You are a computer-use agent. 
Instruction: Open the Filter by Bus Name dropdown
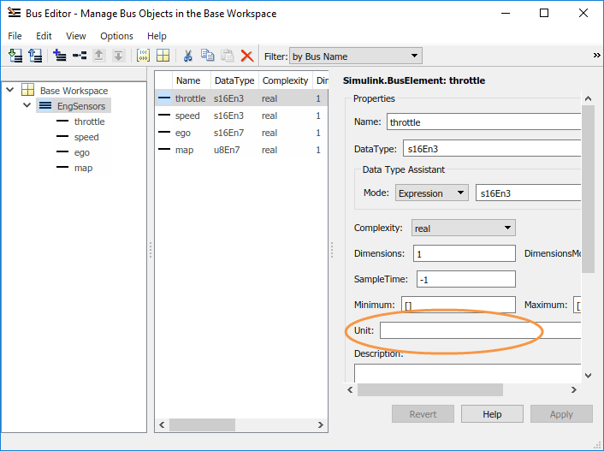[356, 56]
